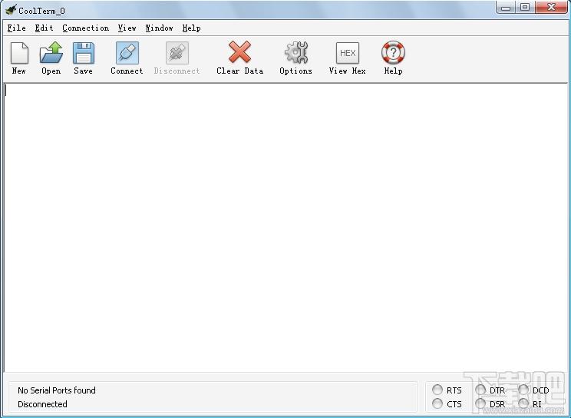Click the 'Disconnected' status text
This screenshot has width=571, height=418.
click(x=42, y=404)
